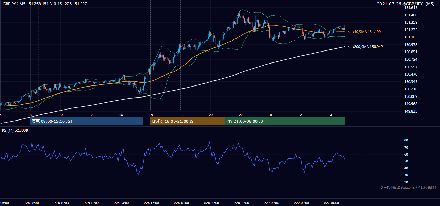The height and width of the screenshot is (206, 440).
Task: Click the 151.613 price axis value
Action: tap(411, 8)
